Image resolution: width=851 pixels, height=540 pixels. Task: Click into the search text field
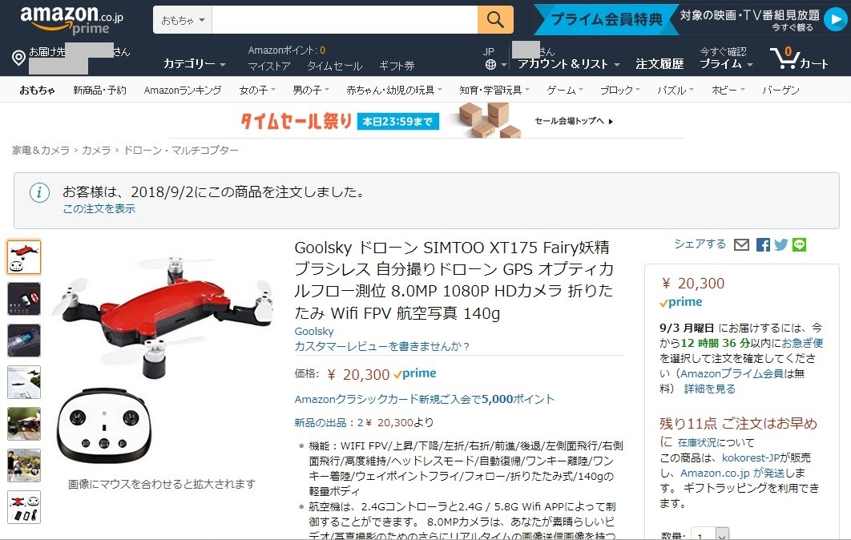coord(345,20)
